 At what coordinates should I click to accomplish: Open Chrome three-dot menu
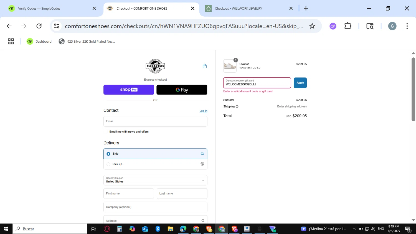coord(407,26)
